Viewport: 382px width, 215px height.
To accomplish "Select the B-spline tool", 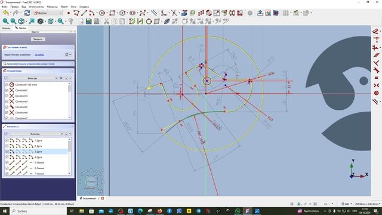I will pyautogui.click(x=143, y=13).
